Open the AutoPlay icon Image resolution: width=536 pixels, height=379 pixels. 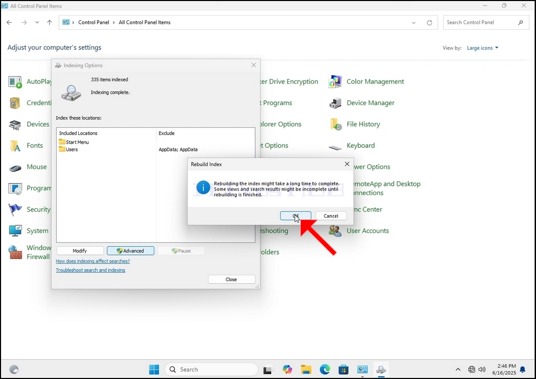pos(15,82)
